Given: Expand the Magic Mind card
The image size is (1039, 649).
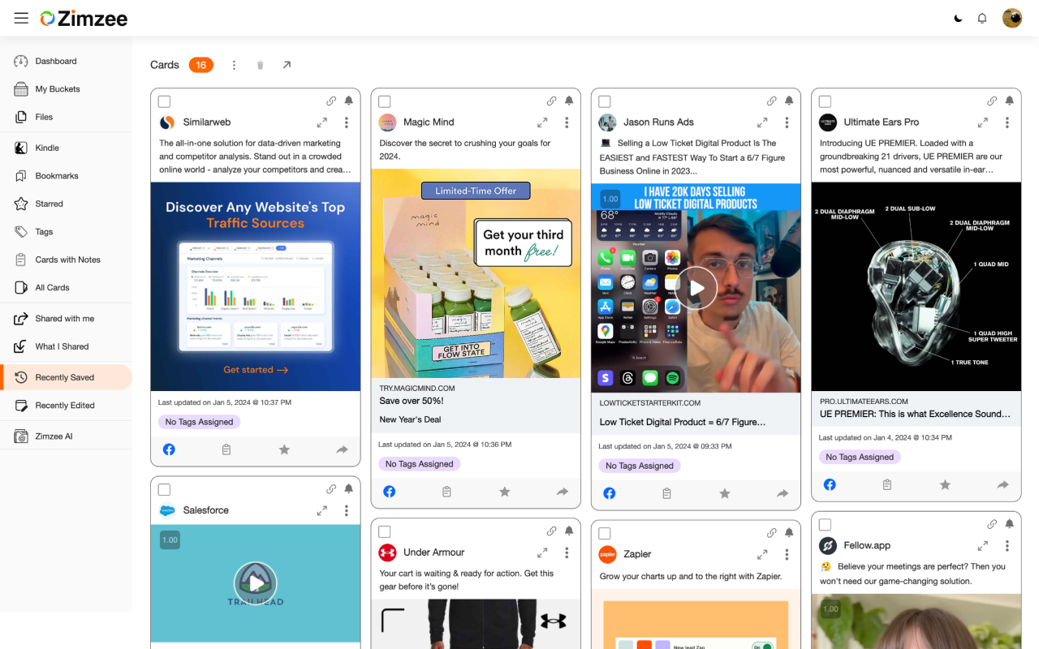Looking at the screenshot, I should (542, 122).
